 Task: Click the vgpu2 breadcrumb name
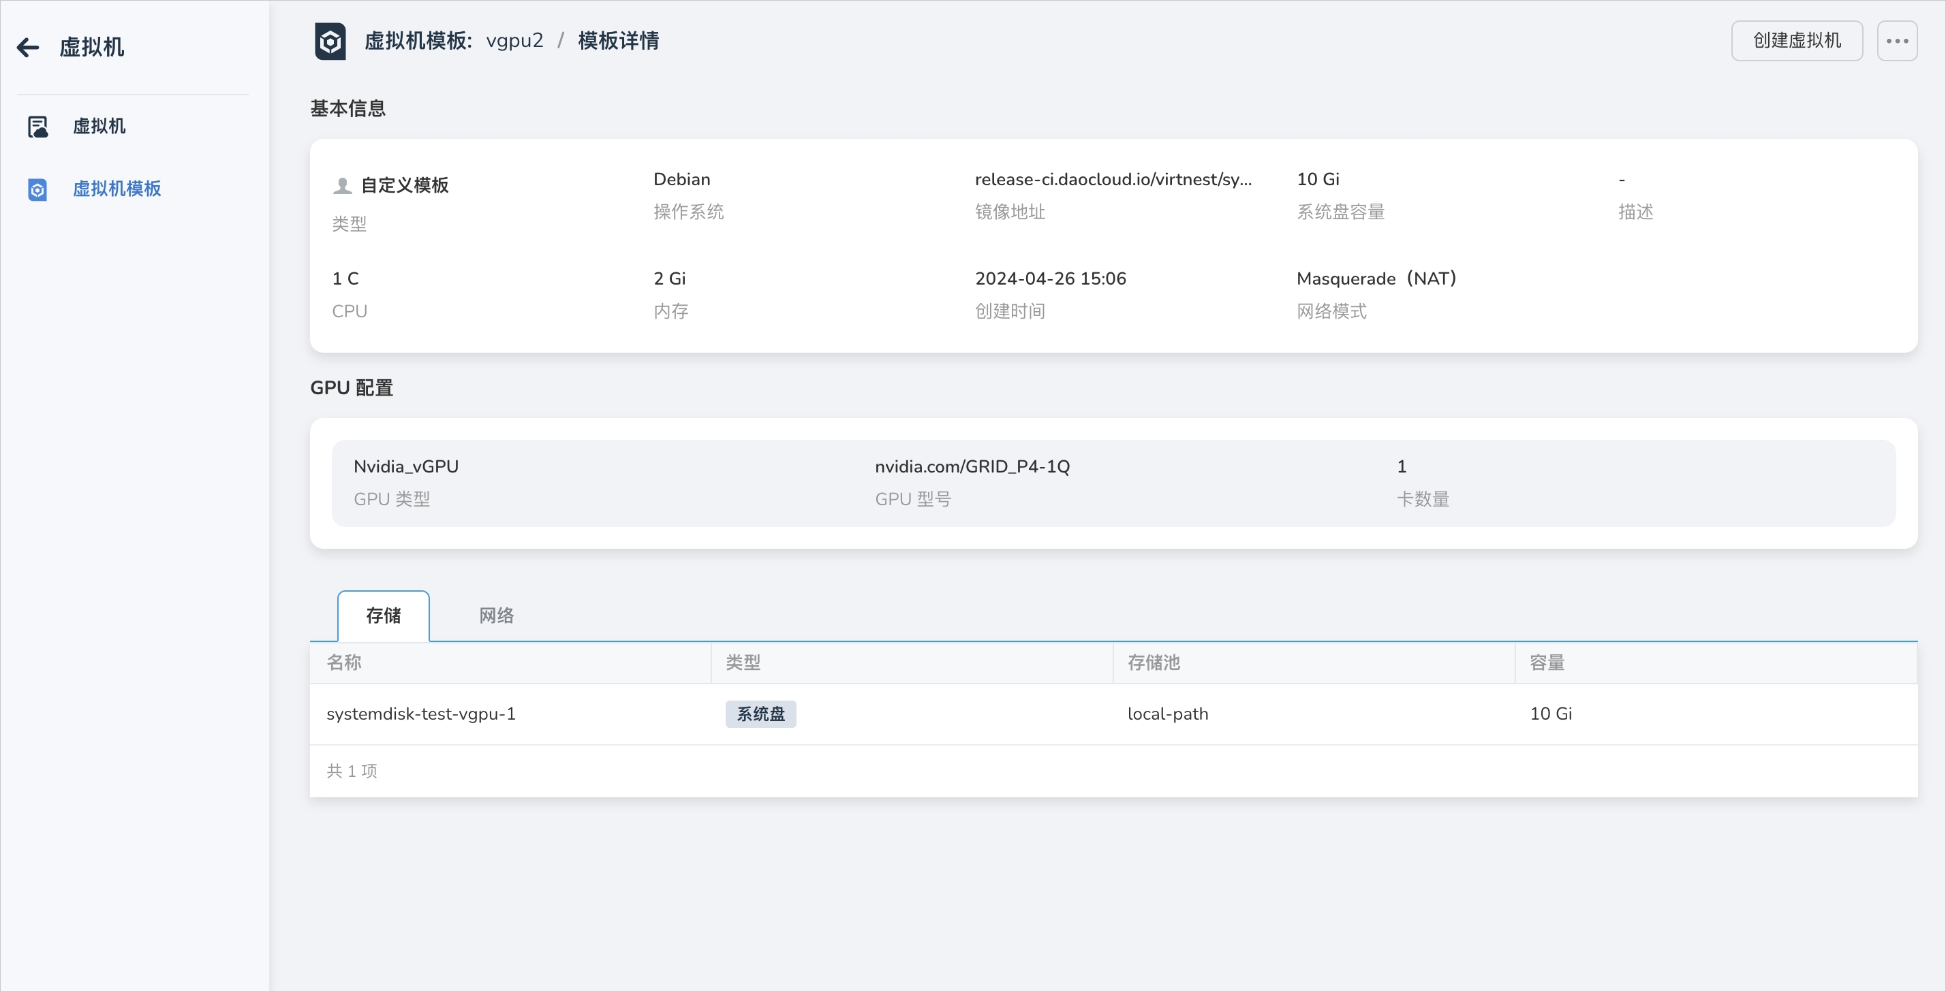click(514, 41)
